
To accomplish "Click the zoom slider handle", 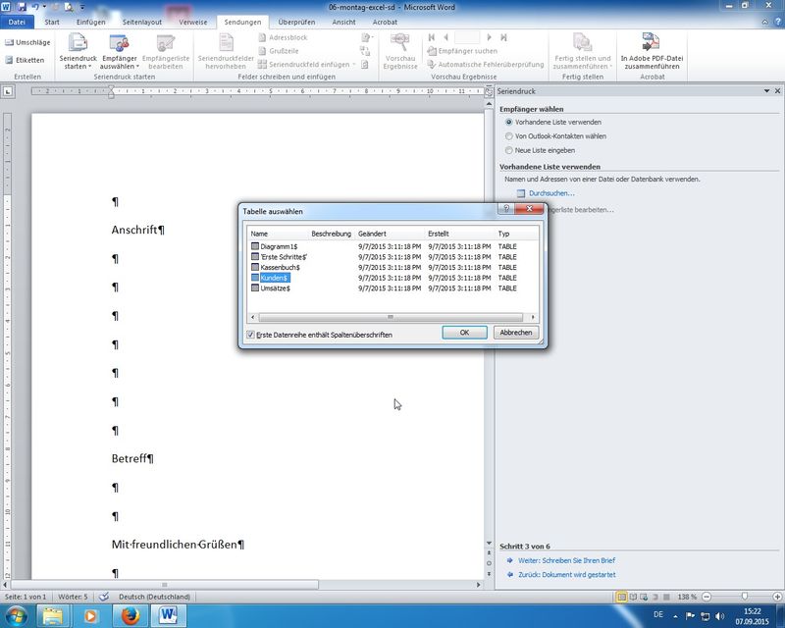I will 745,597.
